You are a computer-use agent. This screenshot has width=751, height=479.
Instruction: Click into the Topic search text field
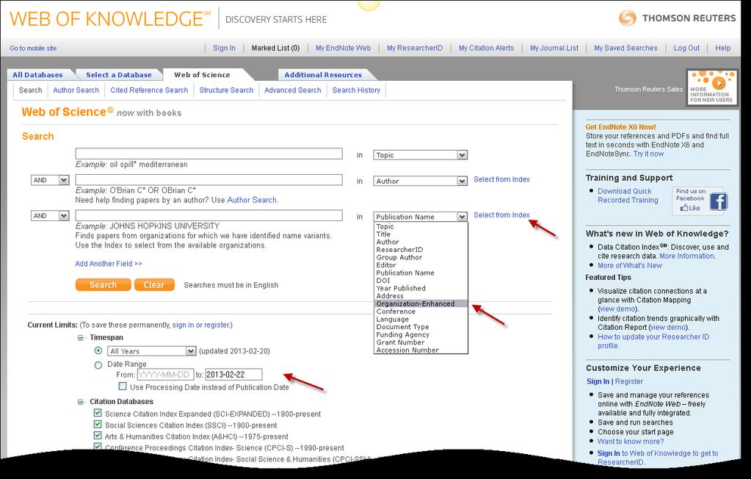click(208, 154)
